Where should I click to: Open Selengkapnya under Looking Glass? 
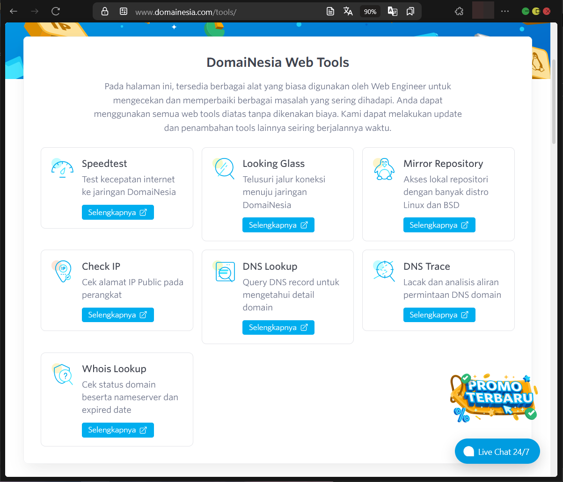pyautogui.click(x=278, y=225)
